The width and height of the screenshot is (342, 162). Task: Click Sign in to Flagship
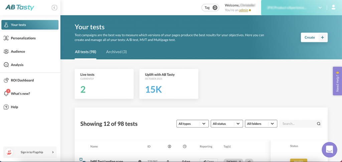(x=30, y=152)
